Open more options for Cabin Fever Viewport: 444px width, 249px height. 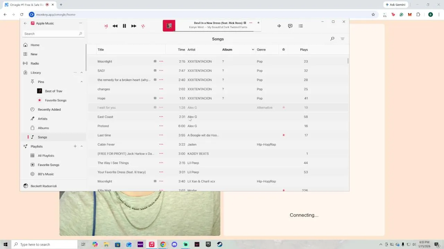point(161,144)
